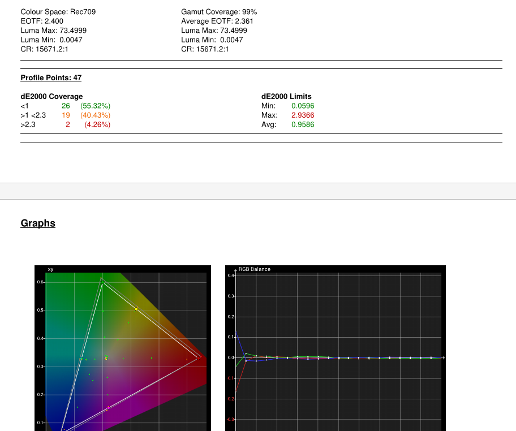Click the RGB Balance graph
Image resolution: width=516 pixels, height=431 pixels.
[x=336, y=348]
